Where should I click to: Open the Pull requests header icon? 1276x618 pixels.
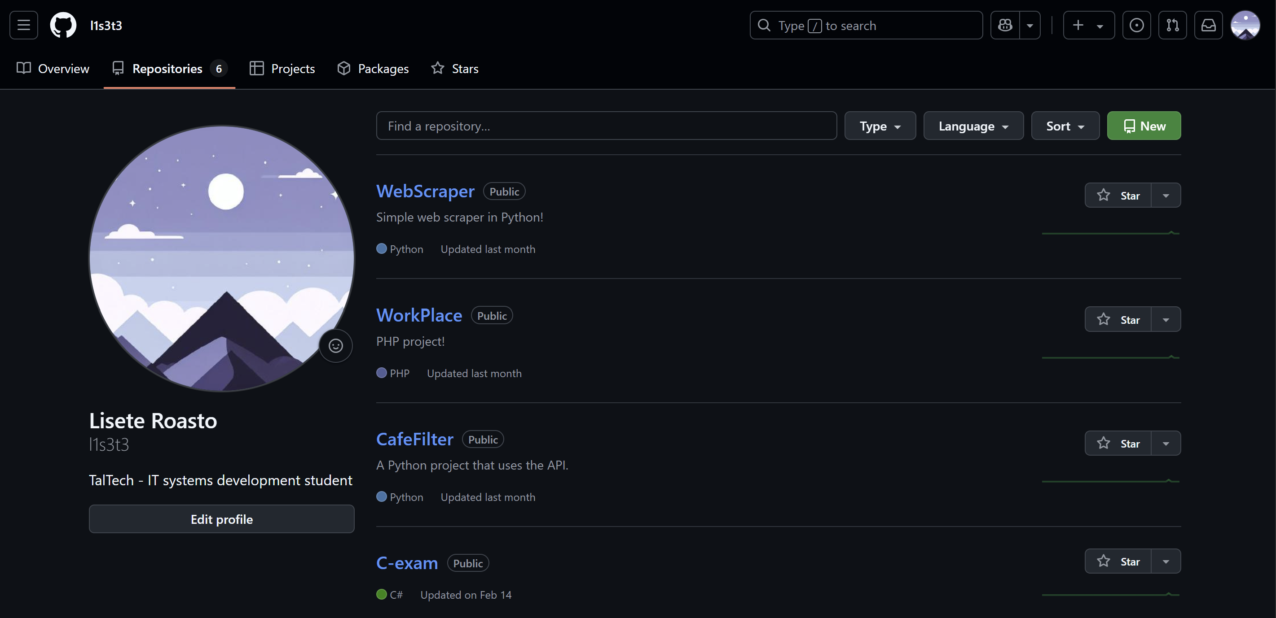click(x=1172, y=25)
